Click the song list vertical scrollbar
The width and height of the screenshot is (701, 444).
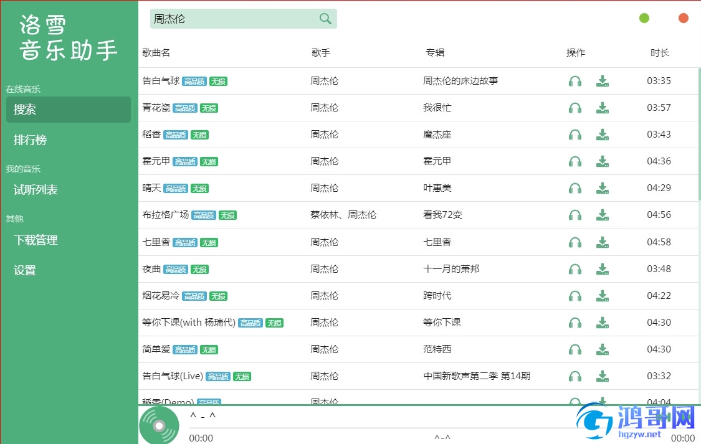(x=699, y=134)
